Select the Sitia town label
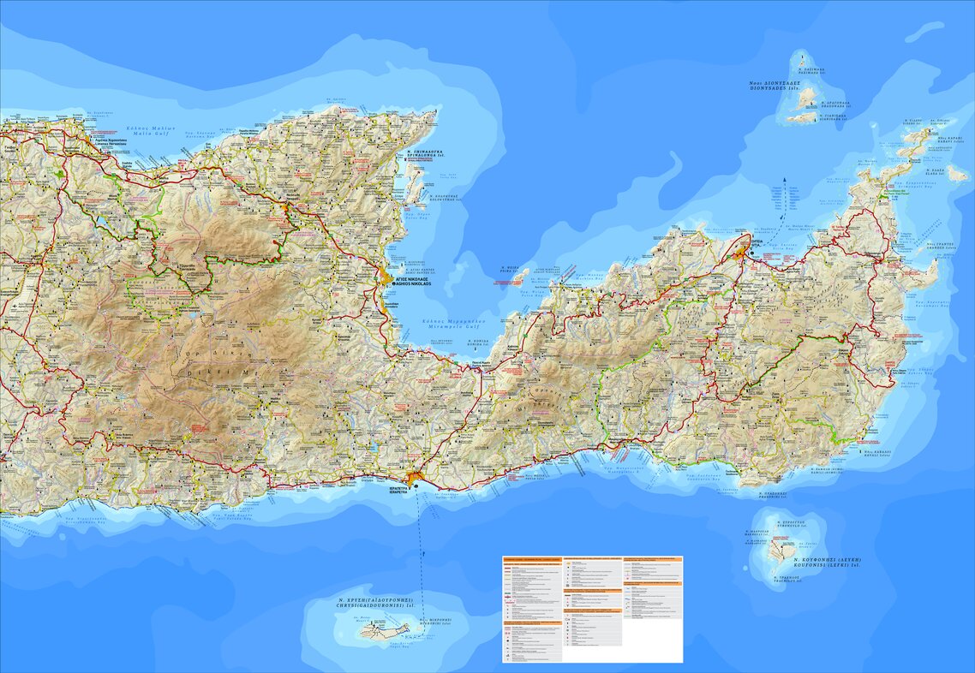Screen dimensions: 975x673 click(x=757, y=241)
